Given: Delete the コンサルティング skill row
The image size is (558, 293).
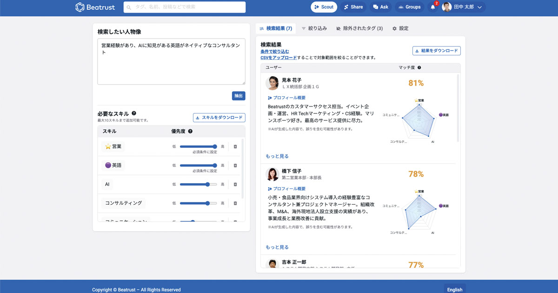Looking at the screenshot, I should click(x=235, y=203).
